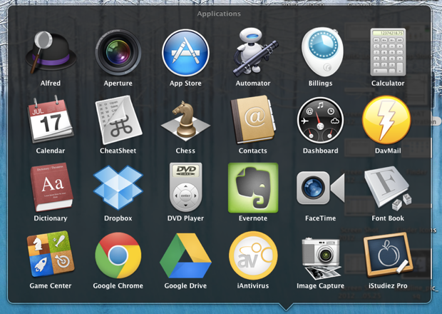Click the "iAntivirus" label text
The height and width of the screenshot is (314, 442).
(x=253, y=285)
